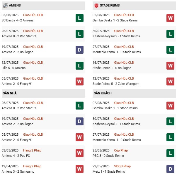
Task: Click the W badge for Zulte-Waregem match
Action: 170,81
